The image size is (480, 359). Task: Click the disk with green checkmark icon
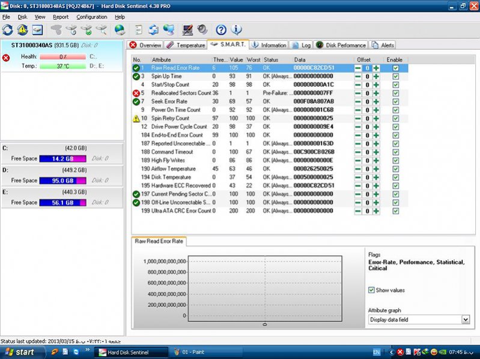click(x=87, y=30)
